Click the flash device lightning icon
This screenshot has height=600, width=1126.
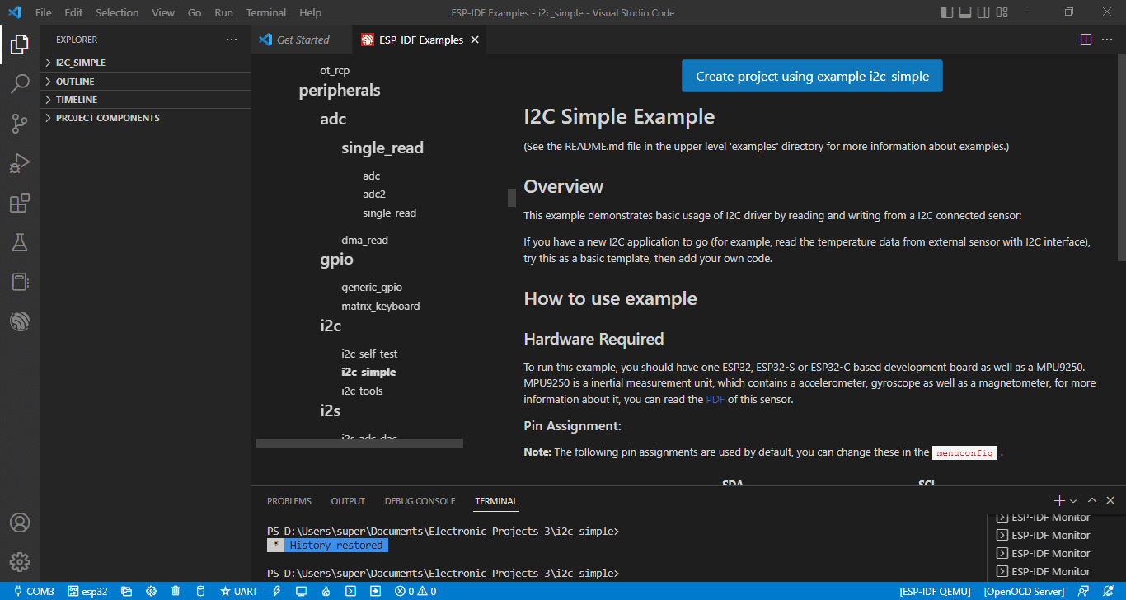coord(277,591)
